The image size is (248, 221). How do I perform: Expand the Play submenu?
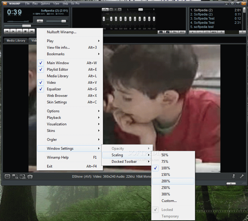(x=70, y=41)
